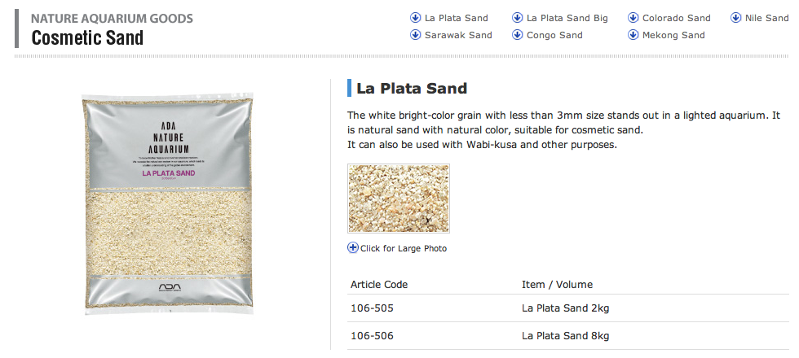Image resolution: width=799 pixels, height=358 pixels.
Task: Open the La Plata Sand Big anchor link
Action: [x=567, y=18]
